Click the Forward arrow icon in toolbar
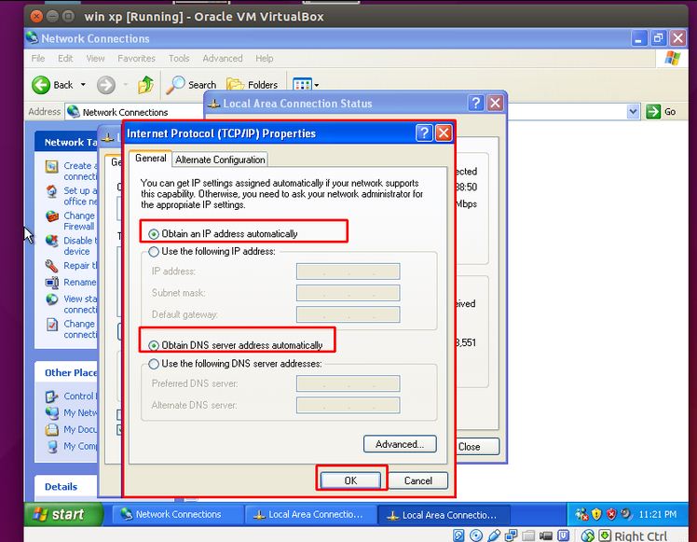This screenshot has height=542, width=697. [106, 85]
